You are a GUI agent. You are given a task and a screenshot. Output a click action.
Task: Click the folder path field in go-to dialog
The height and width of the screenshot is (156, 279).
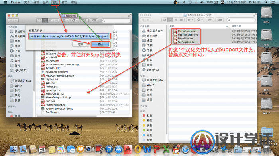(x=69, y=36)
